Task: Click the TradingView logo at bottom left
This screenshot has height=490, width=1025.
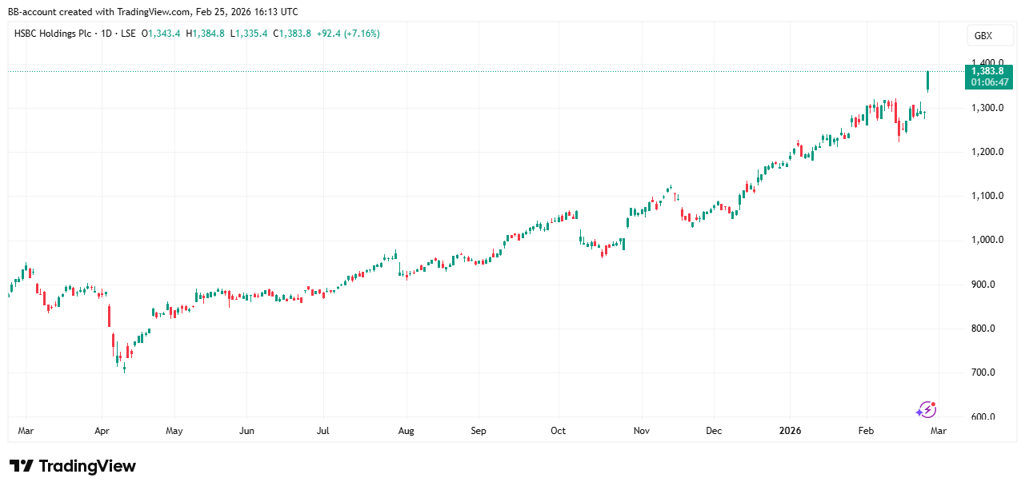Action: 73,466
